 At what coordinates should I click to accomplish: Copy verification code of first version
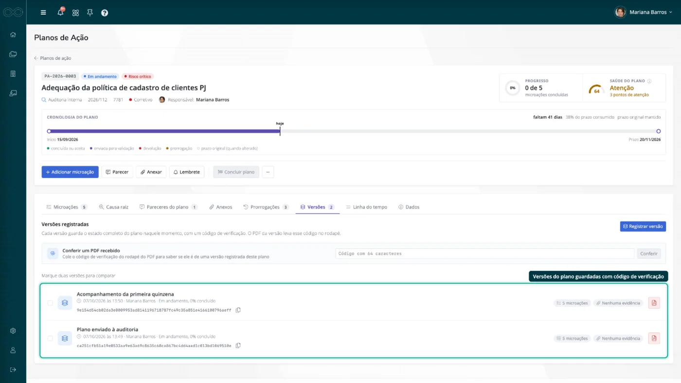pos(238,310)
